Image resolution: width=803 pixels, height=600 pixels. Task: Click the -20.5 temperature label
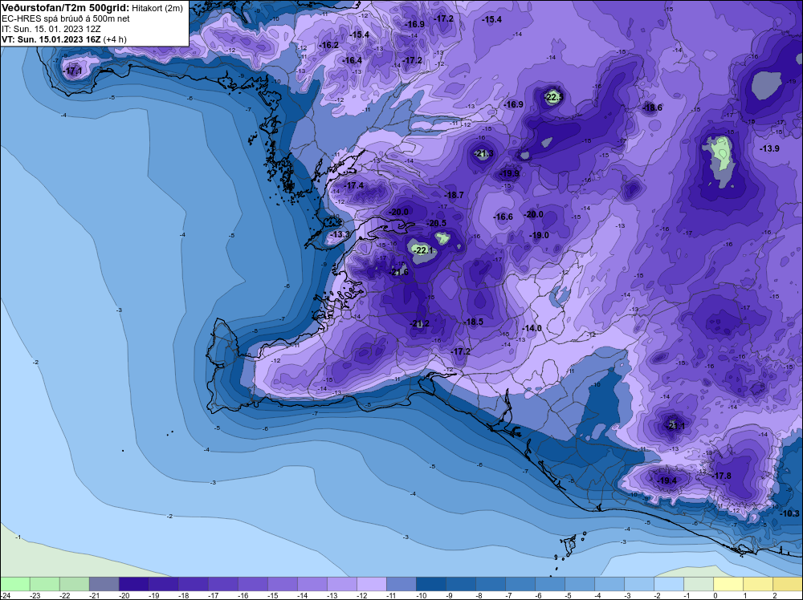[x=436, y=223]
